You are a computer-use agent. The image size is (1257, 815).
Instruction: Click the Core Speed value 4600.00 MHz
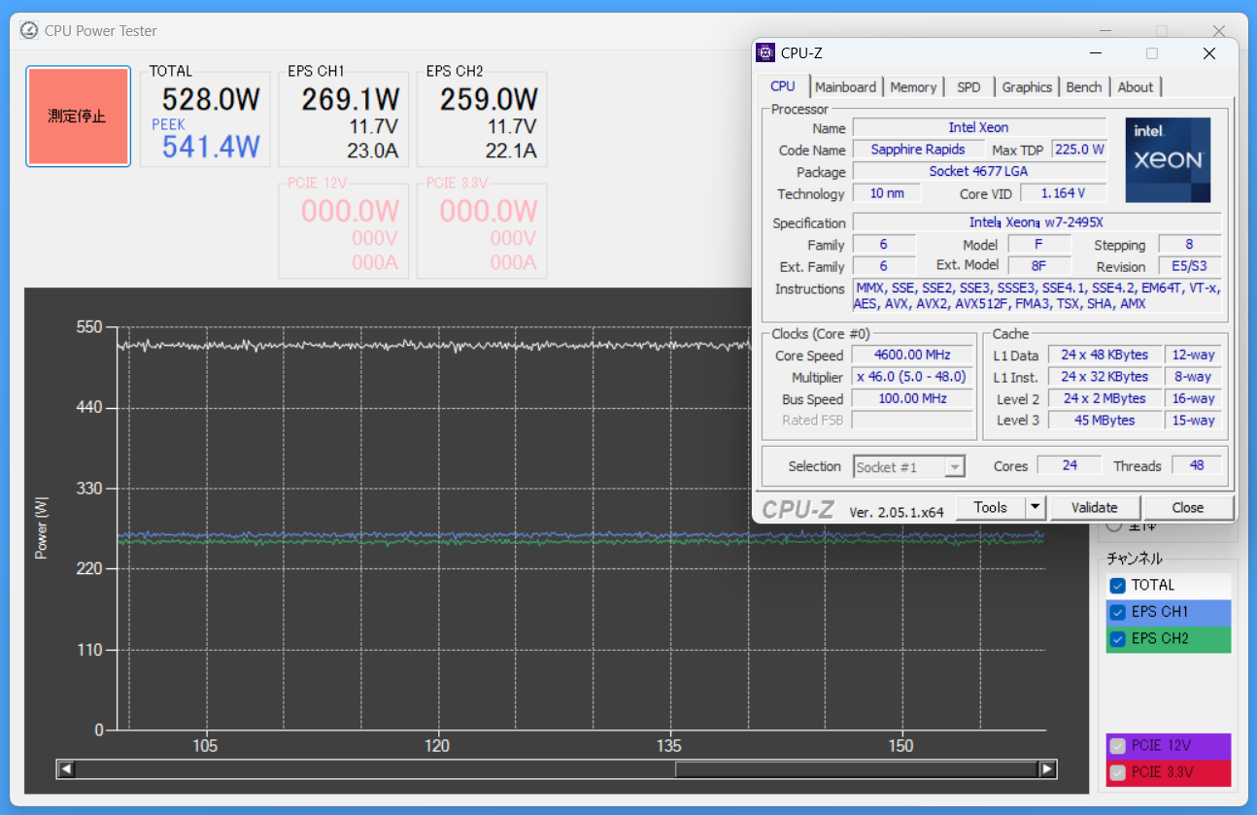pos(913,355)
